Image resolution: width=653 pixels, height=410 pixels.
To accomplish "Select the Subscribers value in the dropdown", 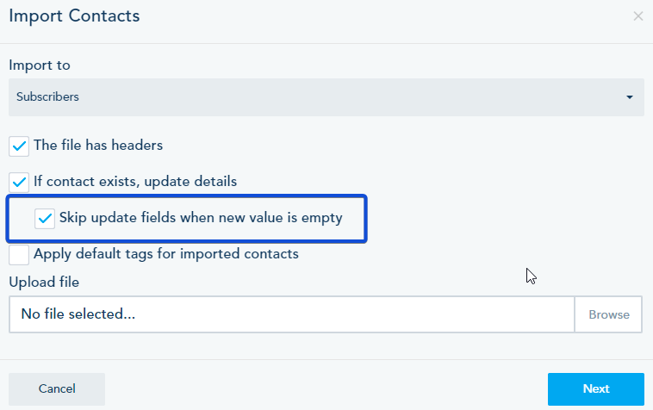I will [x=48, y=97].
